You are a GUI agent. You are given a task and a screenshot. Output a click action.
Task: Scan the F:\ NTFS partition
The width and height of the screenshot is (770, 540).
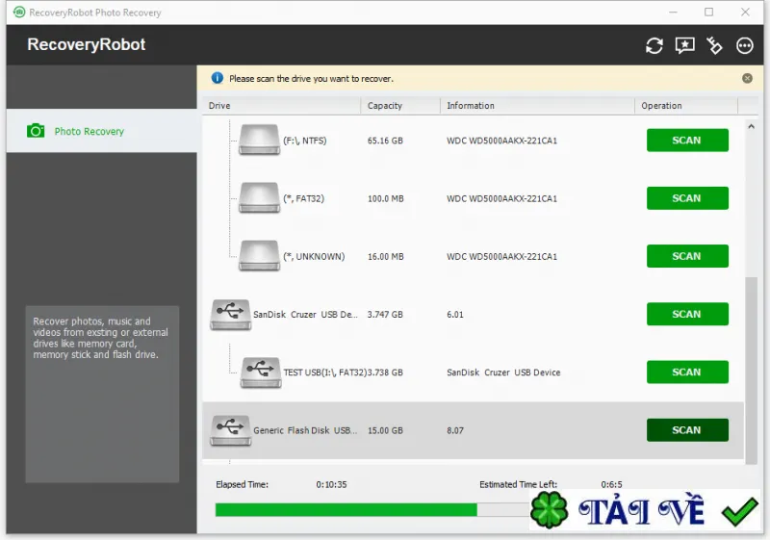click(687, 141)
